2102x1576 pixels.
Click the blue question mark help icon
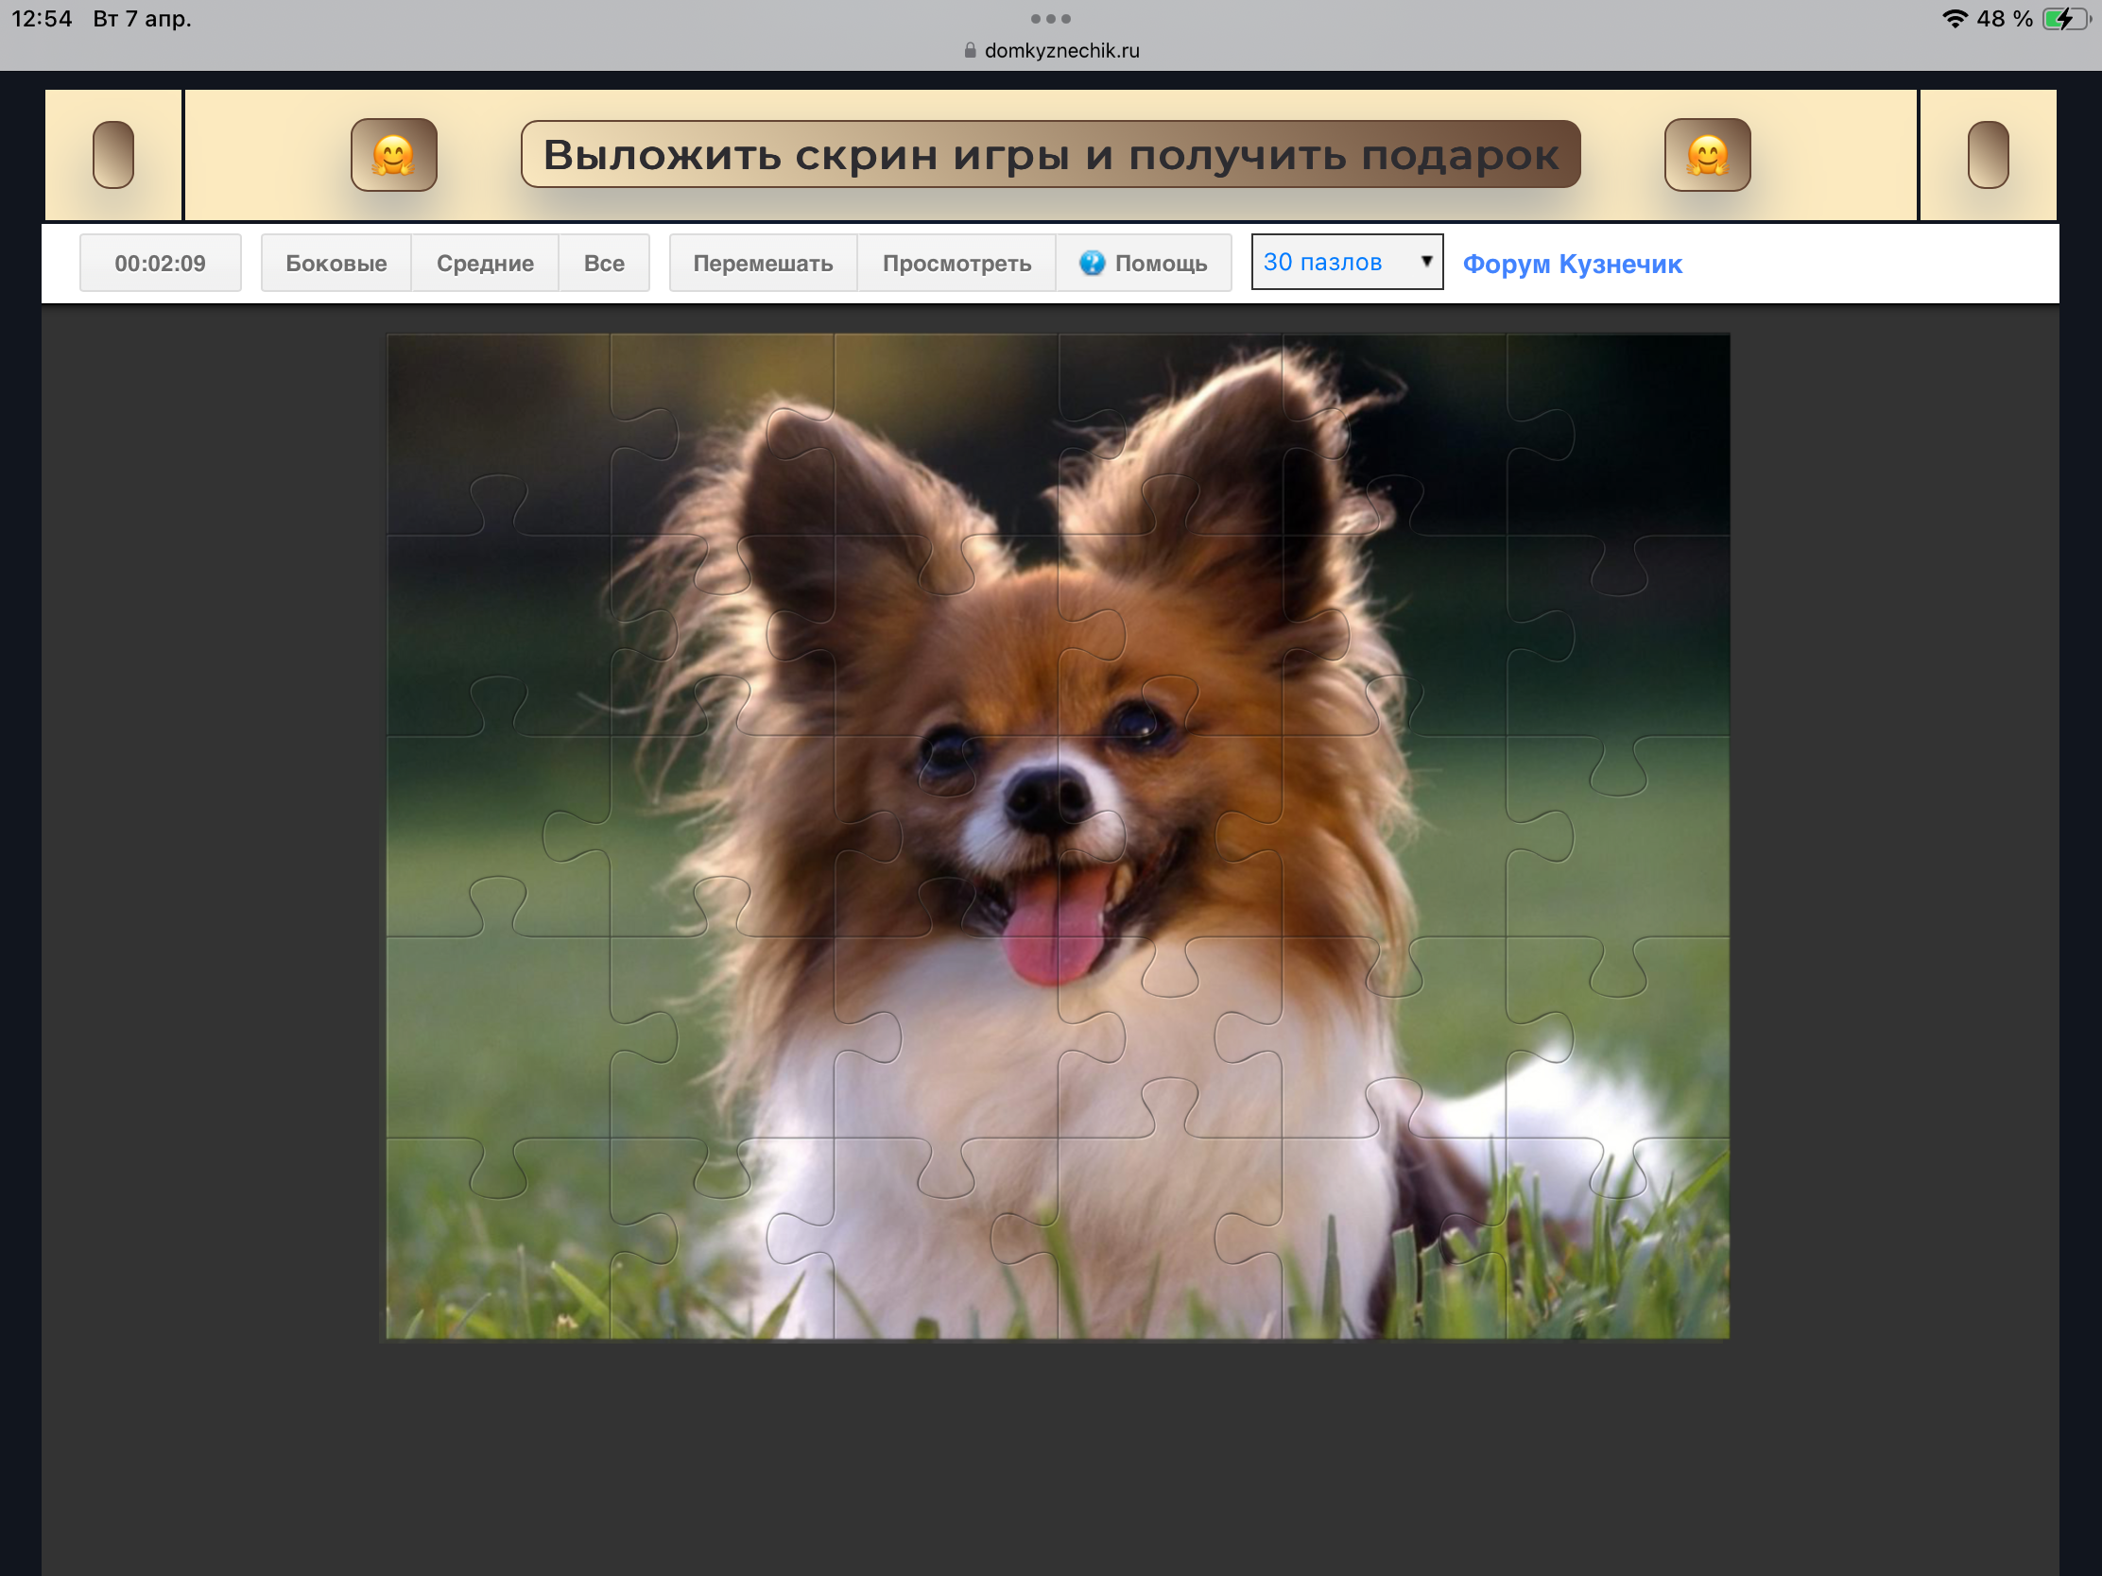click(1092, 264)
